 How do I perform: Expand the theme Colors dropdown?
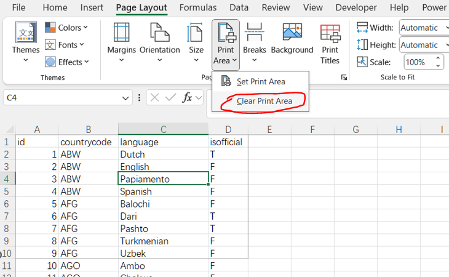67,28
